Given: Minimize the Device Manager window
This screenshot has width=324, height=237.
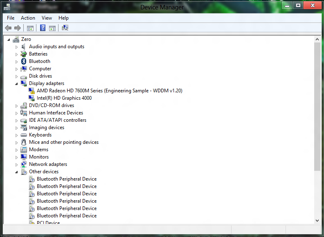Looking at the screenshot, I should pos(287,5).
